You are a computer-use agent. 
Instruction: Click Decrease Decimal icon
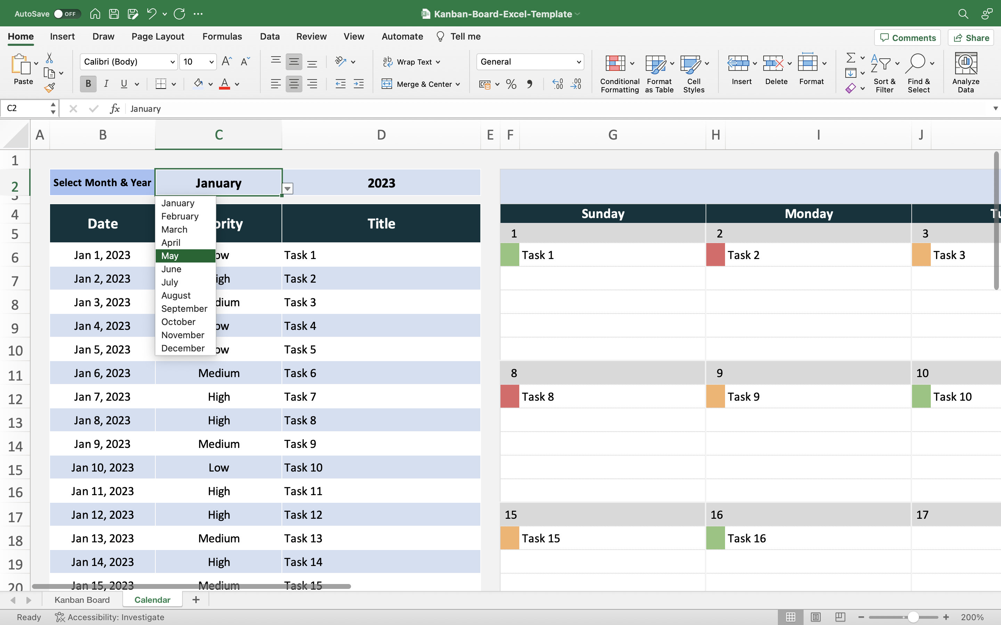(x=576, y=84)
